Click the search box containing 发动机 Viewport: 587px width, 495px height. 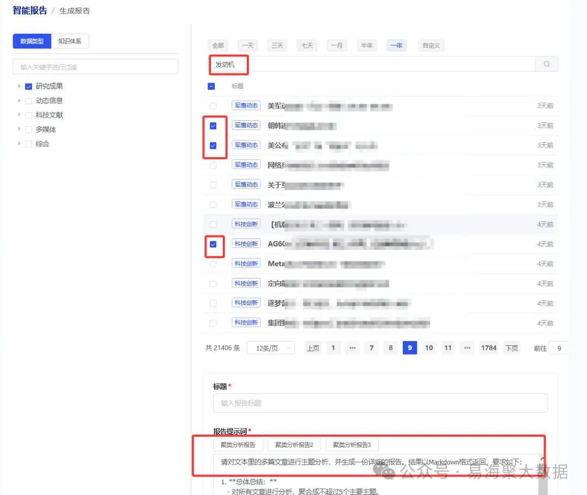pos(372,64)
